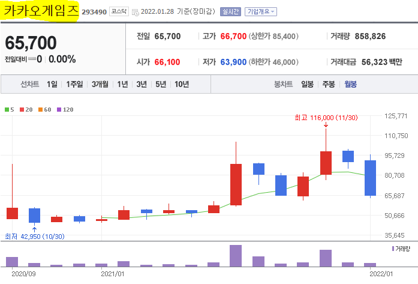Image resolution: width=418 pixels, height=284 pixels.
Task: Select the 5년 line chart tab
Action: click(161, 84)
